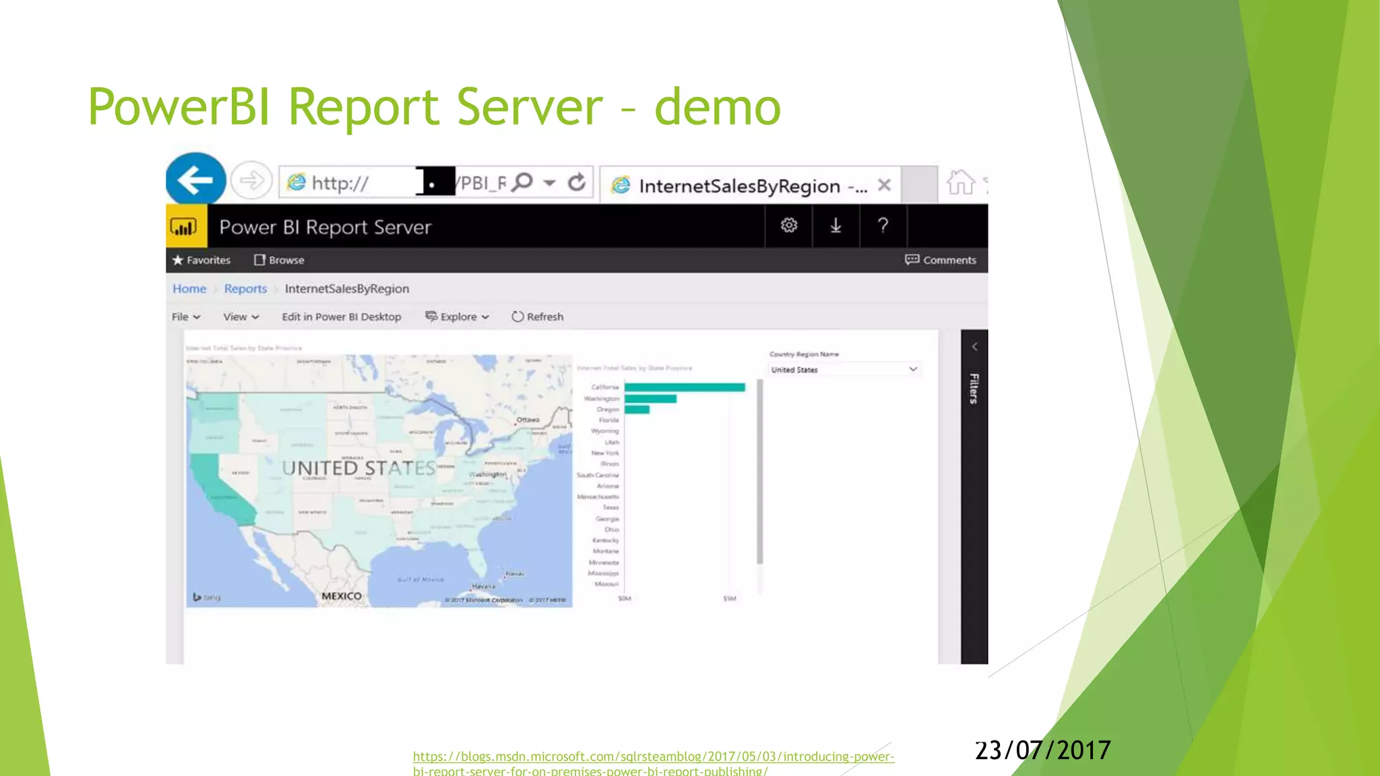
Task: Click the browser forward arrow button
Action: [251, 181]
